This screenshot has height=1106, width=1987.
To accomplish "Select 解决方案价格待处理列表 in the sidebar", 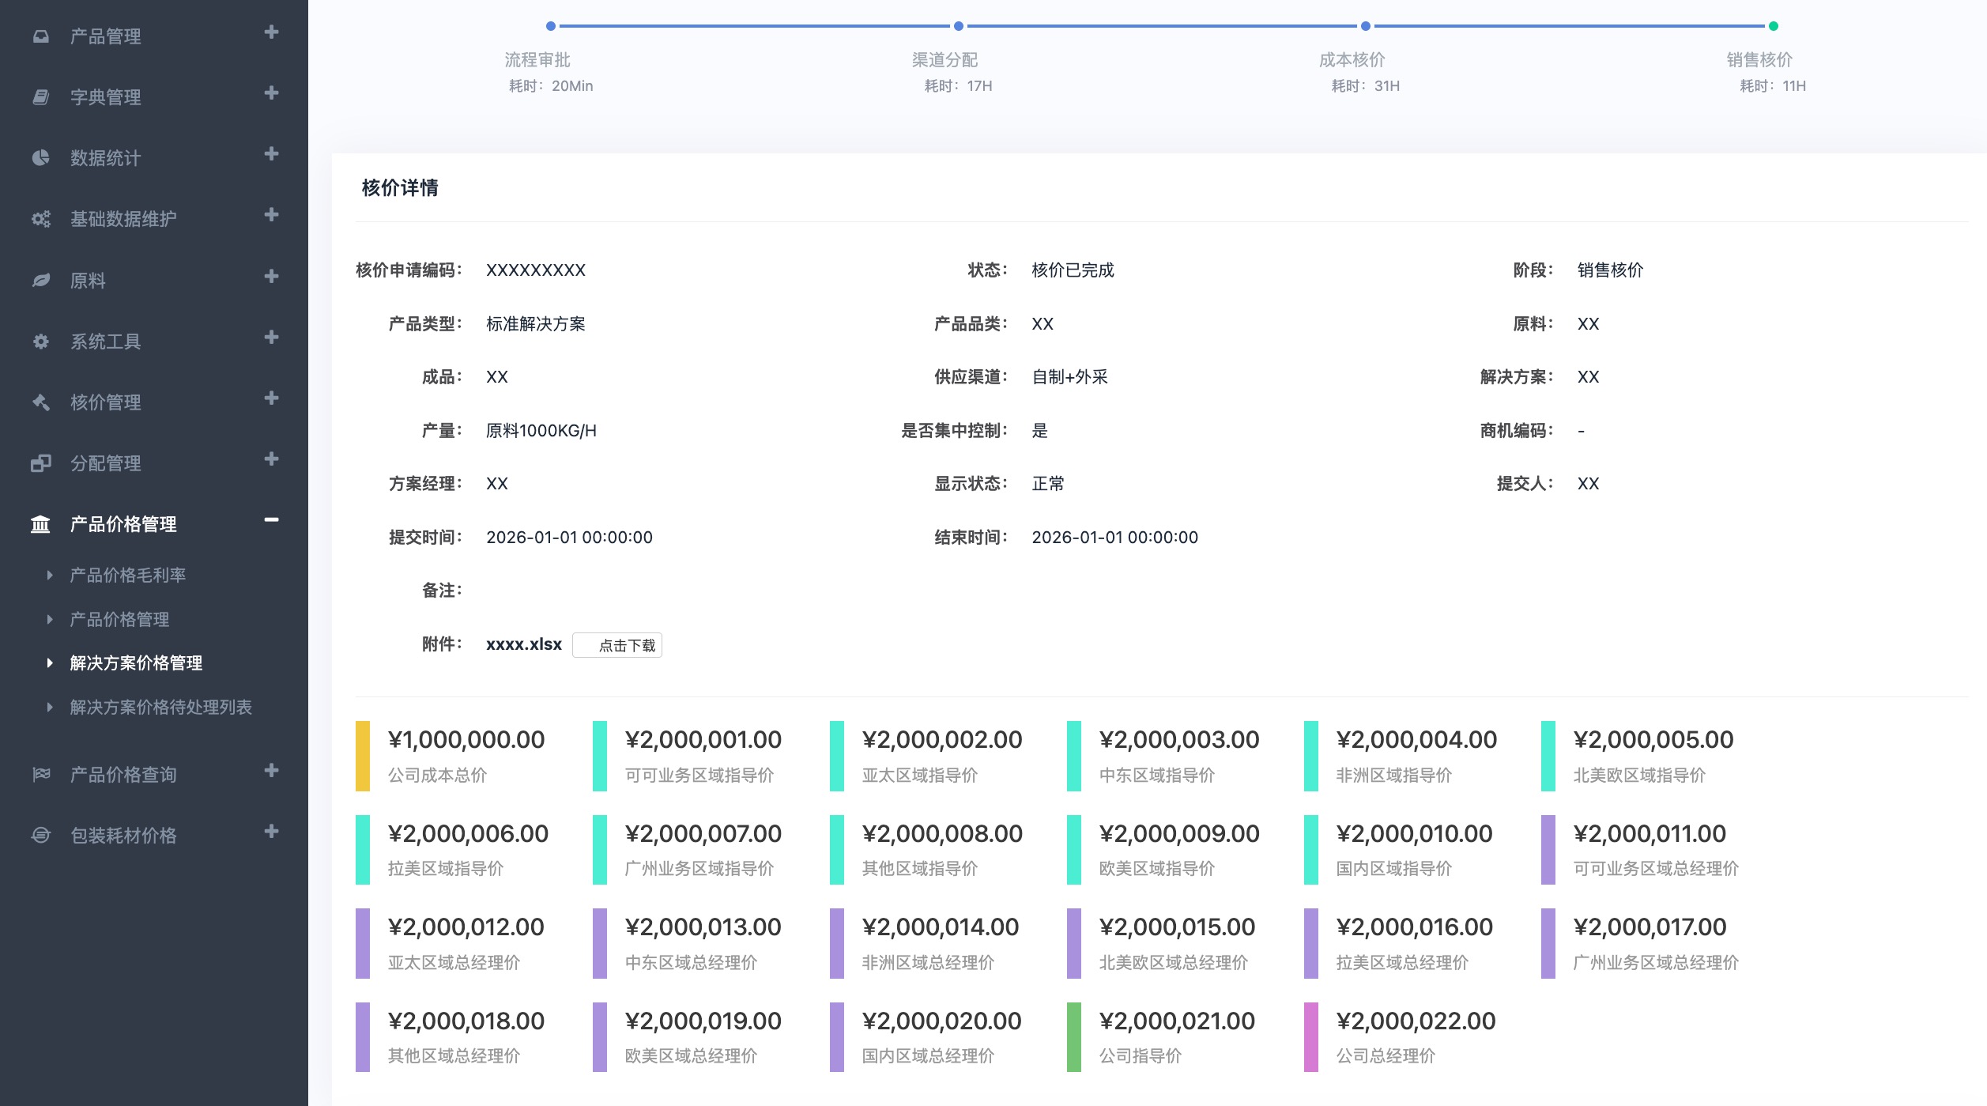I will pos(160,708).
